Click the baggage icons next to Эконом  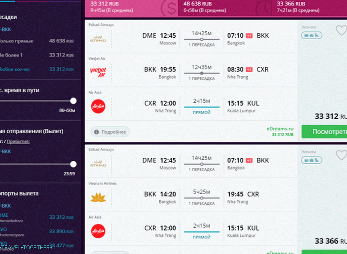pos(311,35)
